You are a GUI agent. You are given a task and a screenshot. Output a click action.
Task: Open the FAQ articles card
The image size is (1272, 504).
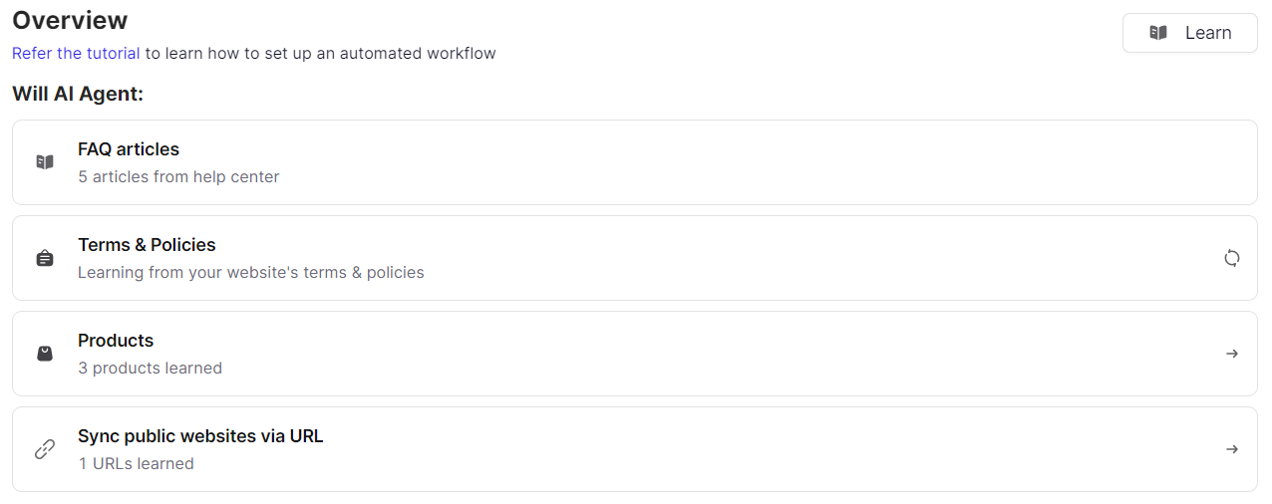(635, 162)
